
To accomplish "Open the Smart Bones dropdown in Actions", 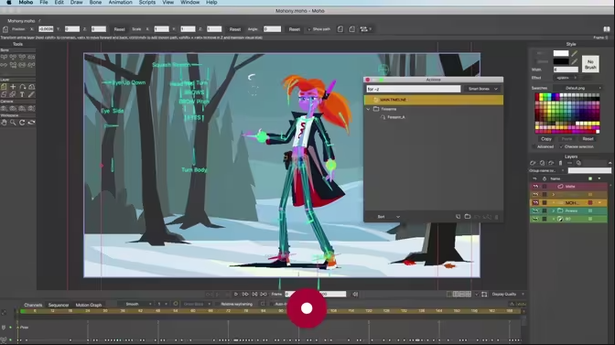I will tap(482, 89).
